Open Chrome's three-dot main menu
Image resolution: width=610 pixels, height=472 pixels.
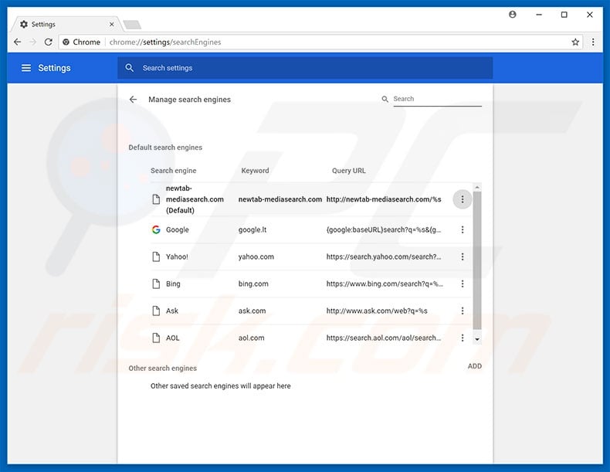pyautogui.click(x=593, y=42)
